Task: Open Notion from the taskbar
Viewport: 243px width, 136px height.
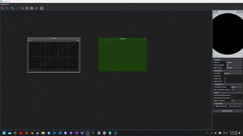Action: pos(99,133)
